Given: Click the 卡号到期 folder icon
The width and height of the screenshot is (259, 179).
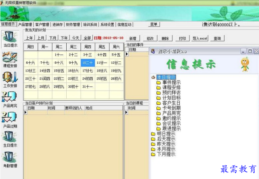Looking at the screenshot, I should pos(159,108).
